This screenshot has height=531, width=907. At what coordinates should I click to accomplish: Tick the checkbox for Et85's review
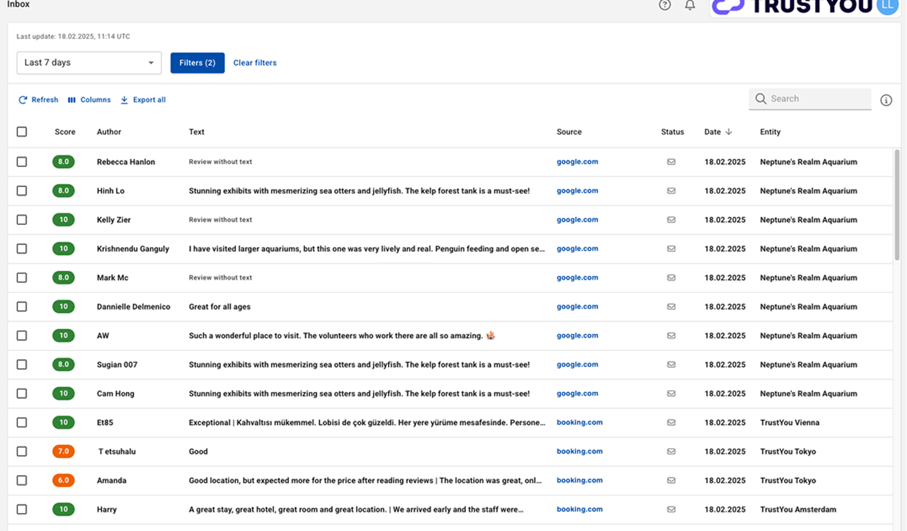tap(22, 422)
